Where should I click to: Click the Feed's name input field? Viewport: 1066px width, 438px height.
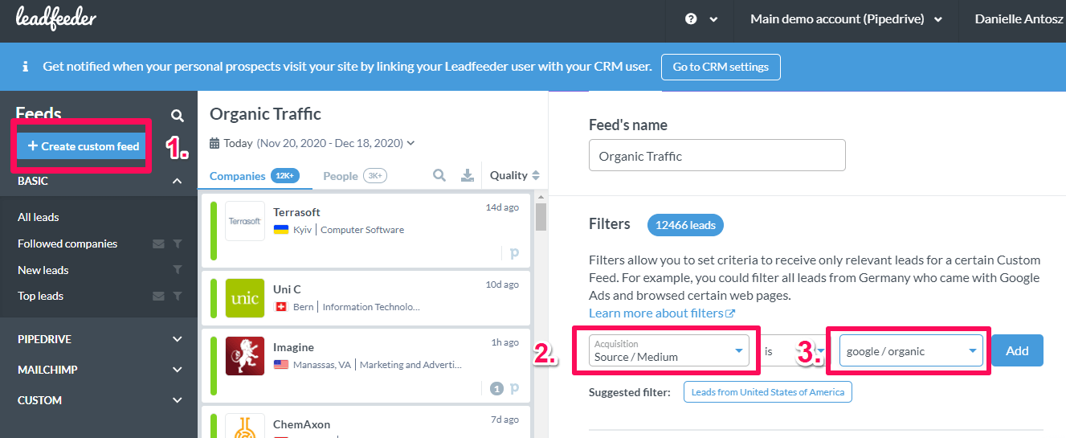click(717, 155)
